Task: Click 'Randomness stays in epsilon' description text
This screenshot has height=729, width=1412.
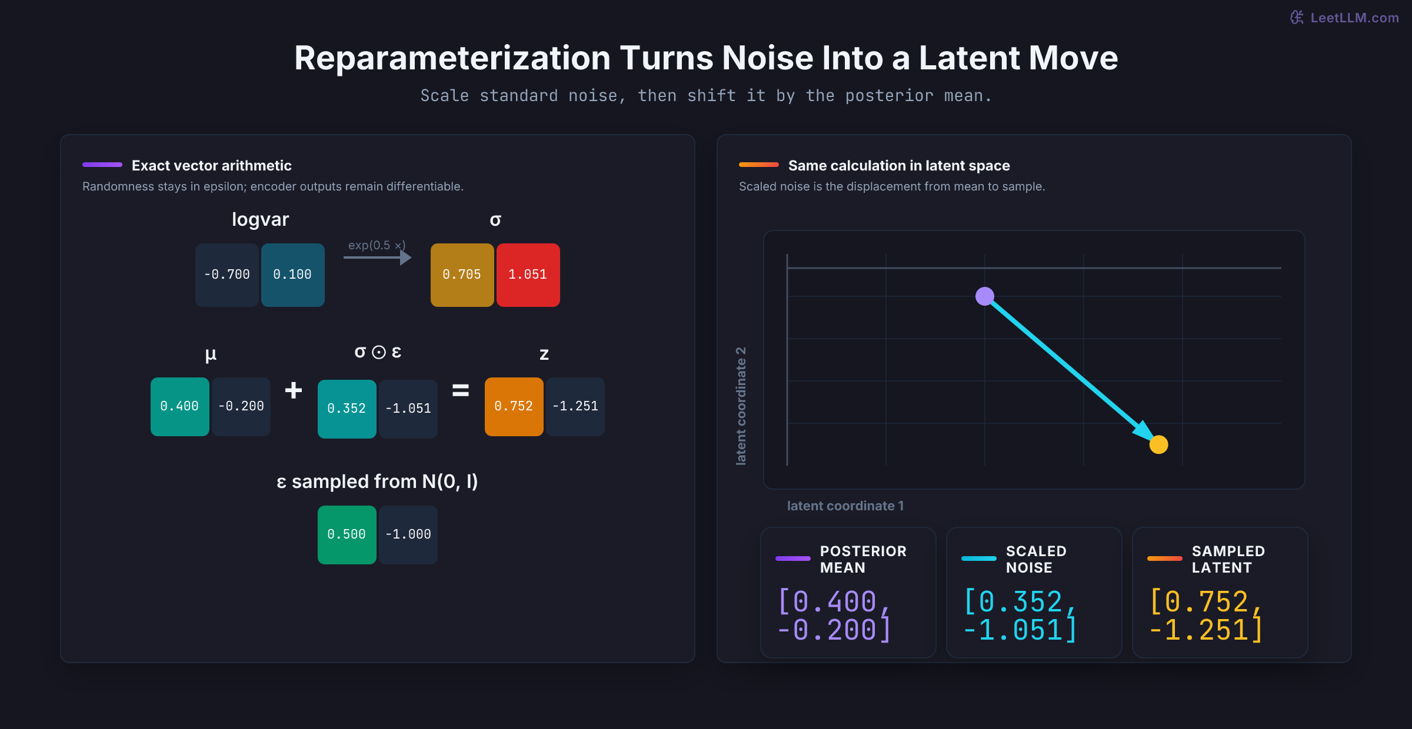Action: point(273,186)
